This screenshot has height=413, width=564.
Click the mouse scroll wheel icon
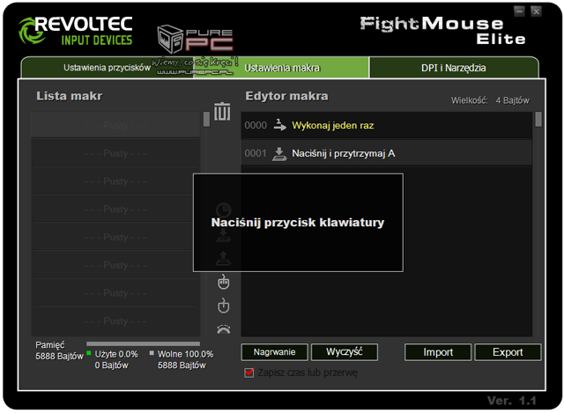point(223,328)
